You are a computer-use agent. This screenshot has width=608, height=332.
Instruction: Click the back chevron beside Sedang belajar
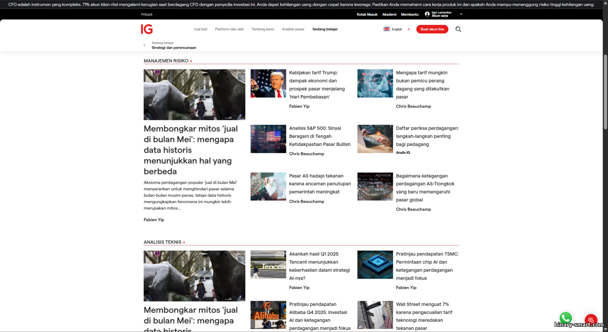click(x=144, y=45)
